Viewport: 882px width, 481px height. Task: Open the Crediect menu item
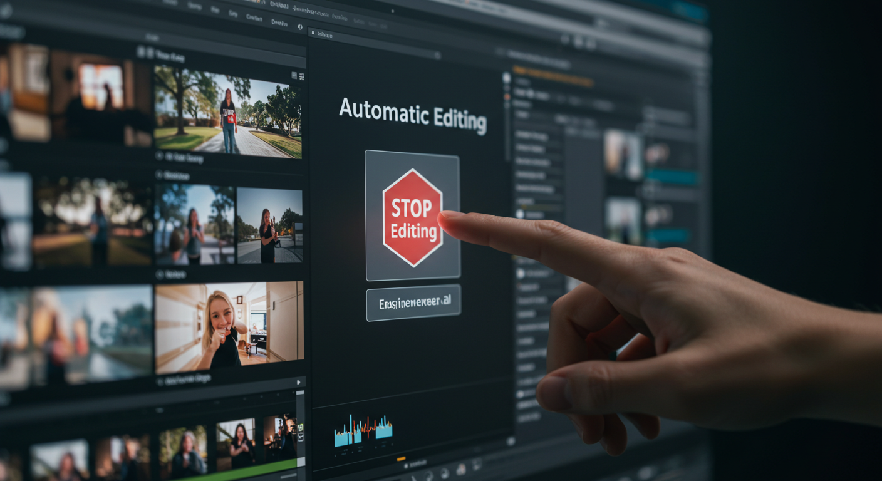254,19
